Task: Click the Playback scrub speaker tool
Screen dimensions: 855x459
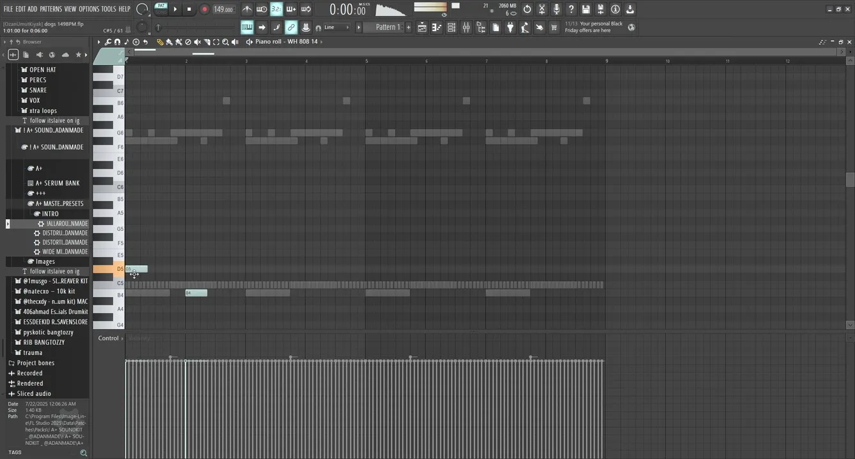Action: tap(235, 42)
